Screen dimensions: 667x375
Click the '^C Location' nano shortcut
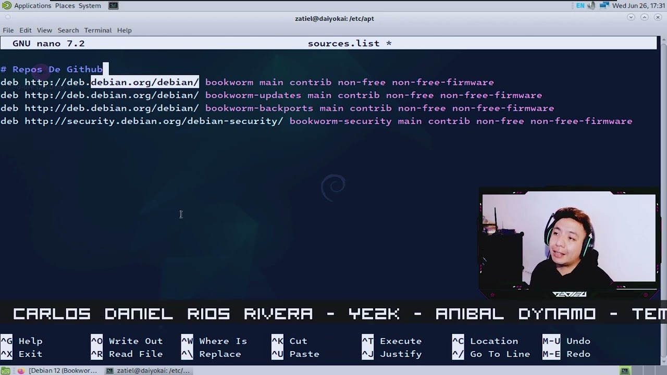pyautogui.click(x=485, y=341)
